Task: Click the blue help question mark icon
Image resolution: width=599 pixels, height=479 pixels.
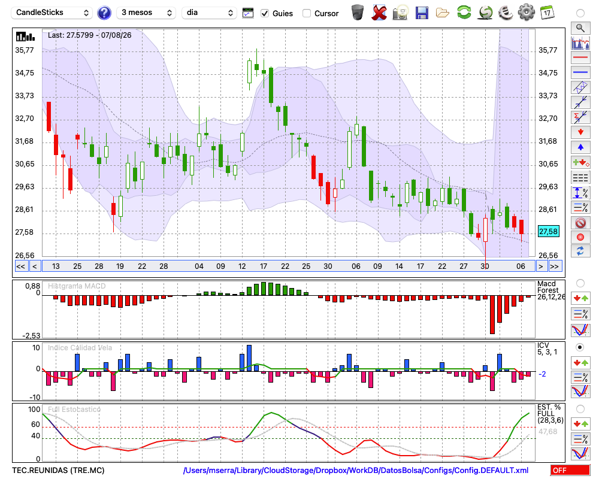Action: (x=104, y=13)
